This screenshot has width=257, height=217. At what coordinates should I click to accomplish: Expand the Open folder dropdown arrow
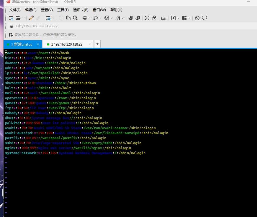[x=23, y=18]
